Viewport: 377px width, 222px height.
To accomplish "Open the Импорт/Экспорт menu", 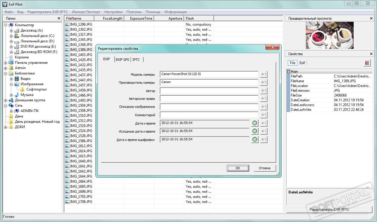I will 86,12.
